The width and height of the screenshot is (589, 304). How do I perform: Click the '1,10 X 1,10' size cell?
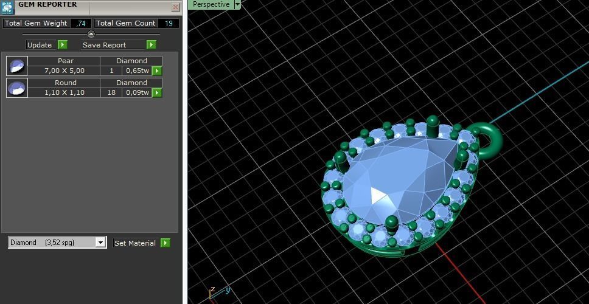coord(64,92)
